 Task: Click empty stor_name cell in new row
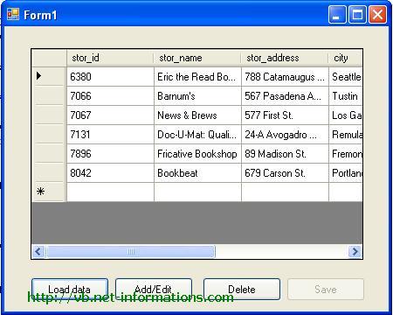click(x=197, y=192)
